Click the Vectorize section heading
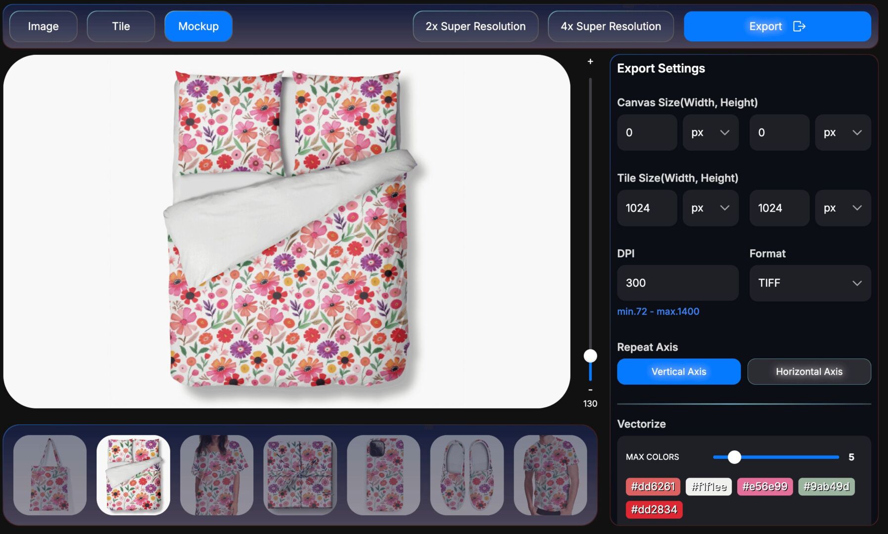The width and height of the screenshot is (888, 534). 641,424
